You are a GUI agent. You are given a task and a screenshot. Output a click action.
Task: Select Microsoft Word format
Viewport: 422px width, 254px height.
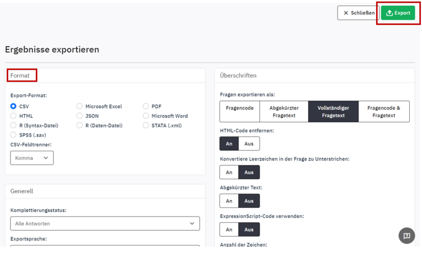coord(146,116)
